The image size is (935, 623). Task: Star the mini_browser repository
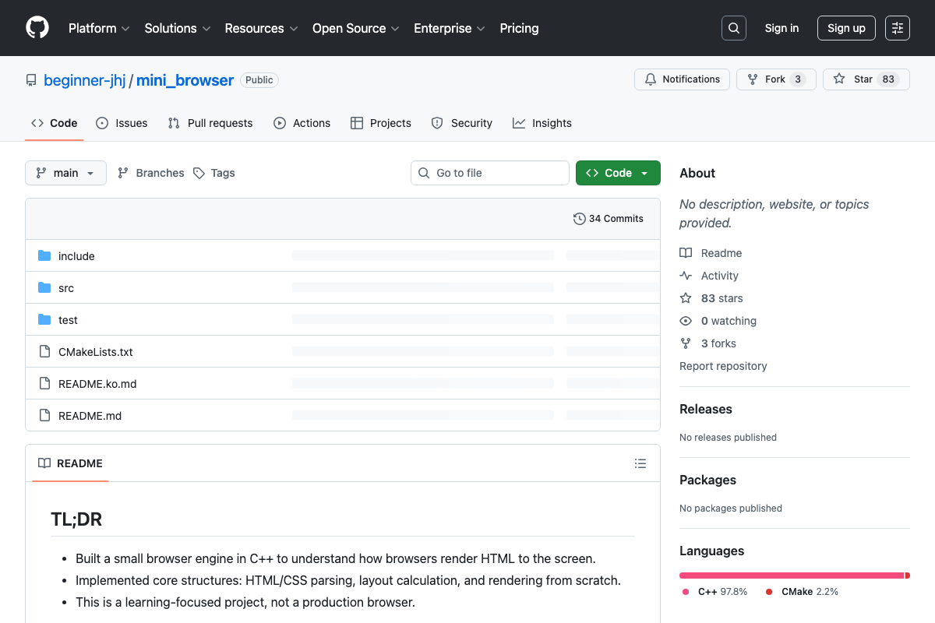(866, 79)
